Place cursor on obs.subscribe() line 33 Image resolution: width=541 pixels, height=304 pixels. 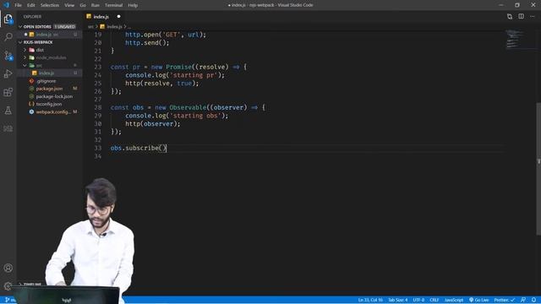click(139, 149)
